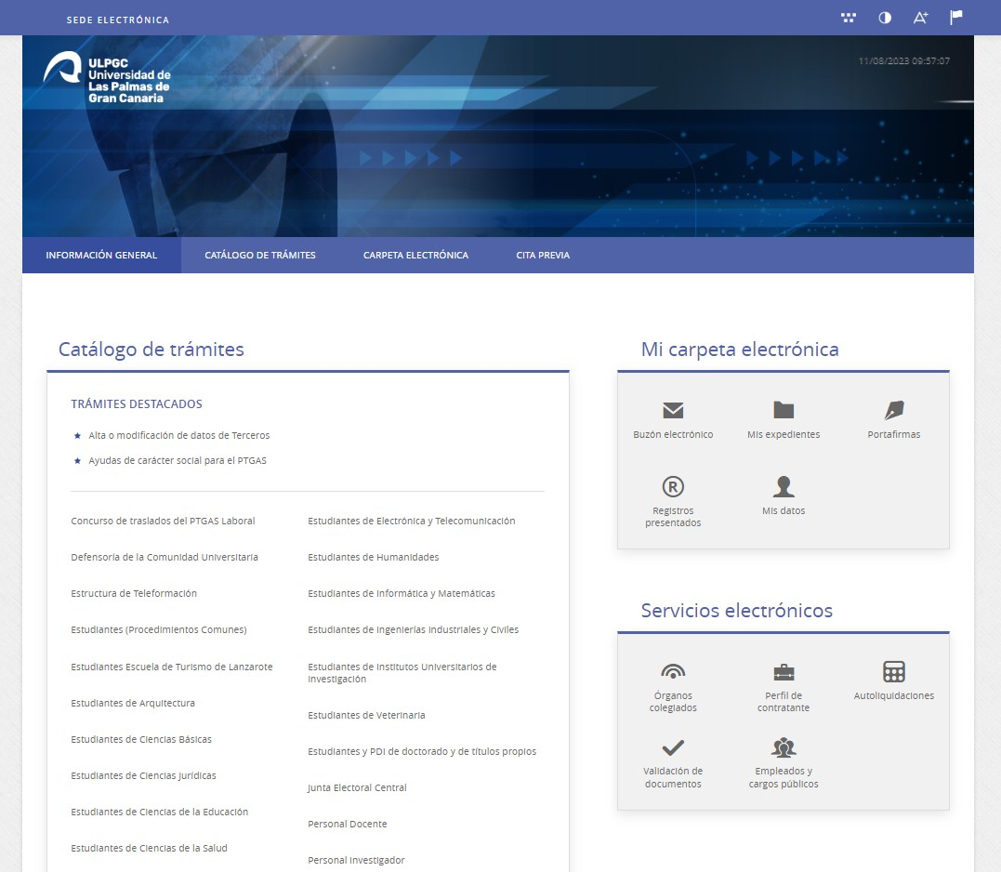Click the language flag icon
Screen dimensions: 1001x872
click(955, 18)
